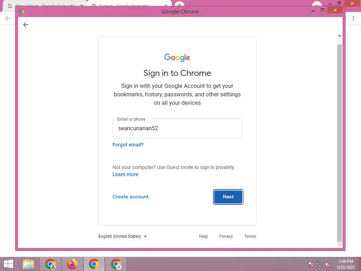Open File Explorer from the taskbar

point(29,264)
